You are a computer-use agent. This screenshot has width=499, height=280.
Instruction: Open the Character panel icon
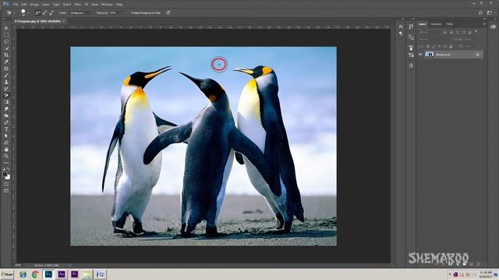401,27
